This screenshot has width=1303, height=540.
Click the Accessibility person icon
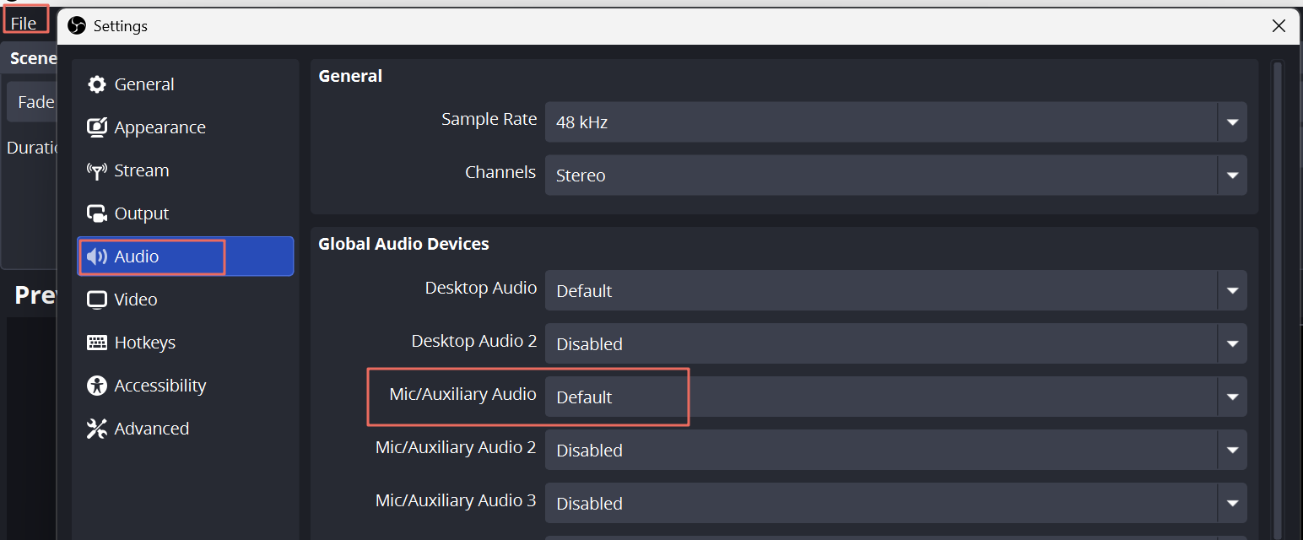(97, 386)
